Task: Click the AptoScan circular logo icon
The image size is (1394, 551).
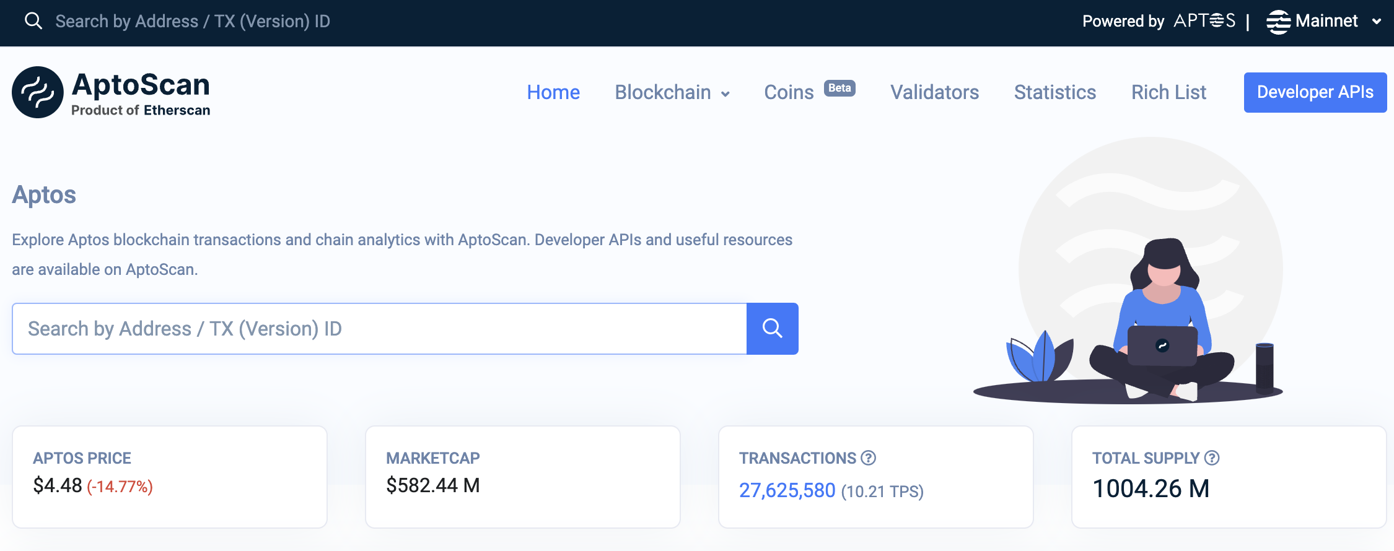Action: coord(38,92)
